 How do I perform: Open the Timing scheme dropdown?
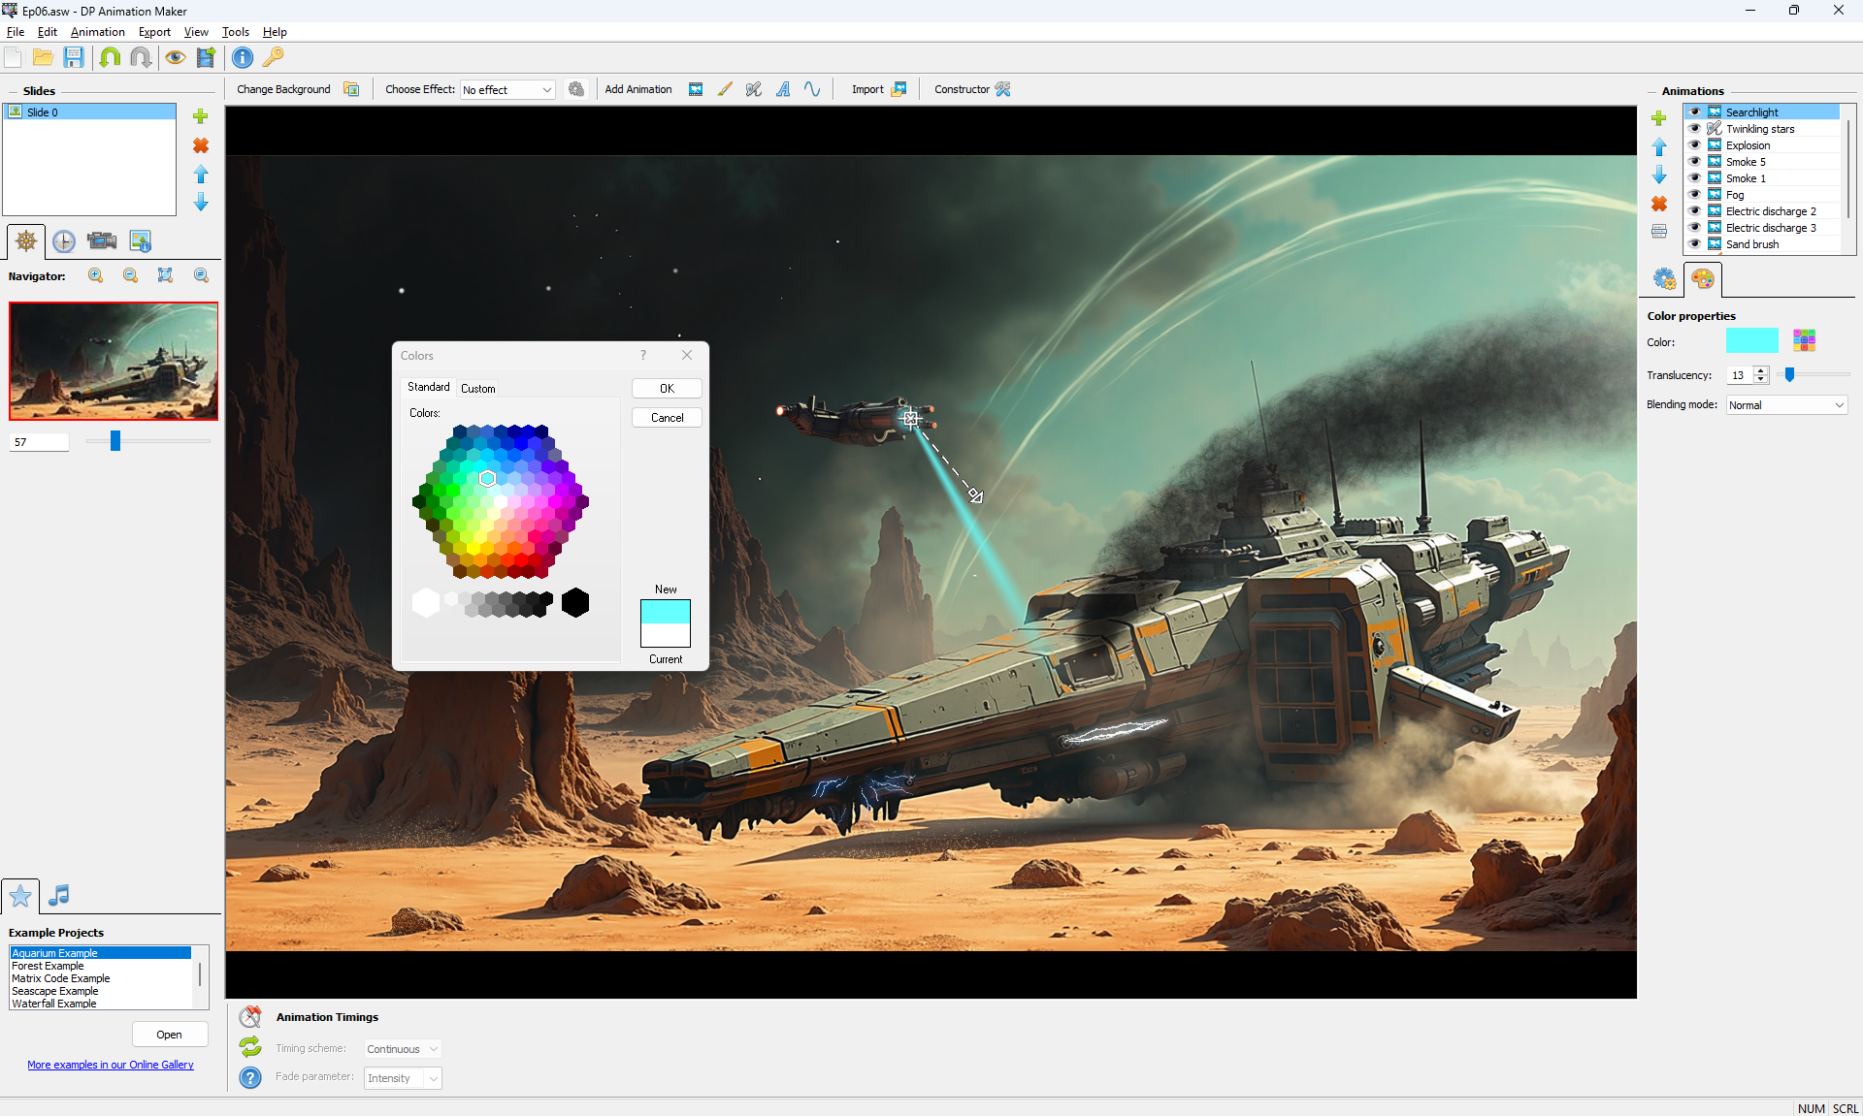click(403, 1049)
